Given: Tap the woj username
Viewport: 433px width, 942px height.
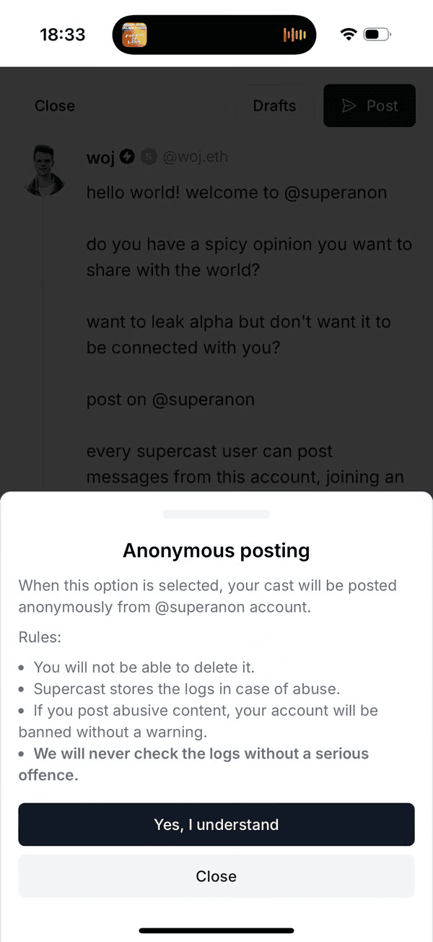Looking at the screenshot, I should (x=100, y=157).
